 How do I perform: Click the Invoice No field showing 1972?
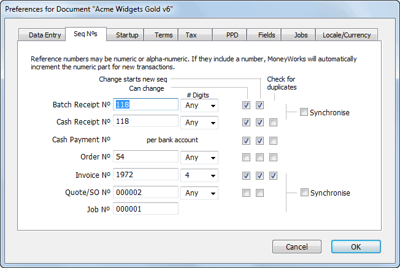(145, 175)
